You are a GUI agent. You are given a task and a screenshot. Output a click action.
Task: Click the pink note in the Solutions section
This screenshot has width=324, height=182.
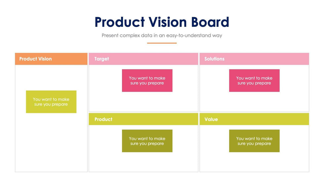click(x=254, y=81)
